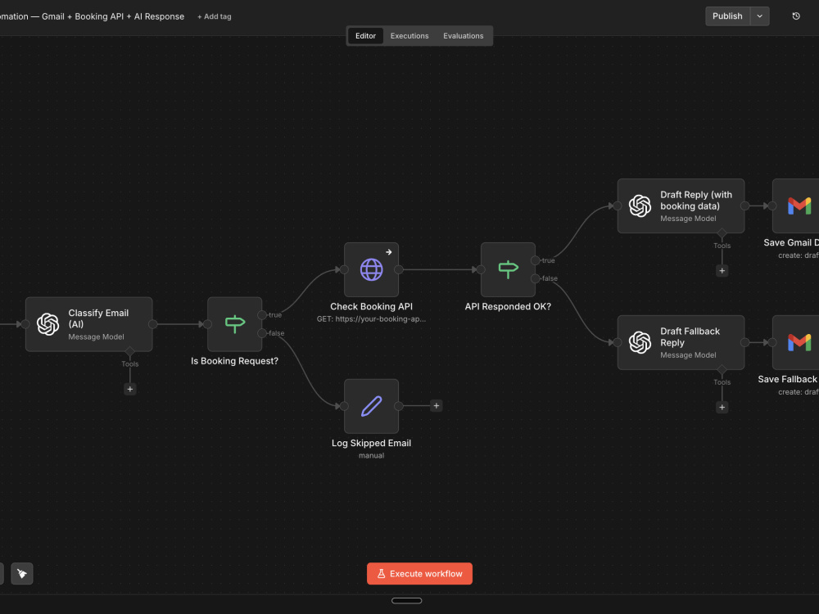Click output connector of Check Booking API
Screen dimensions: 819x614
[399, 269]
